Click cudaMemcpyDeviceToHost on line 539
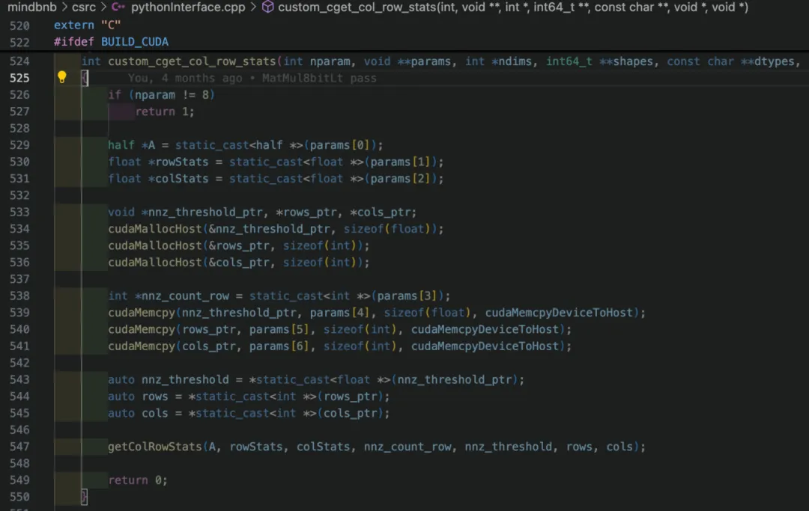 pos(565,313)
